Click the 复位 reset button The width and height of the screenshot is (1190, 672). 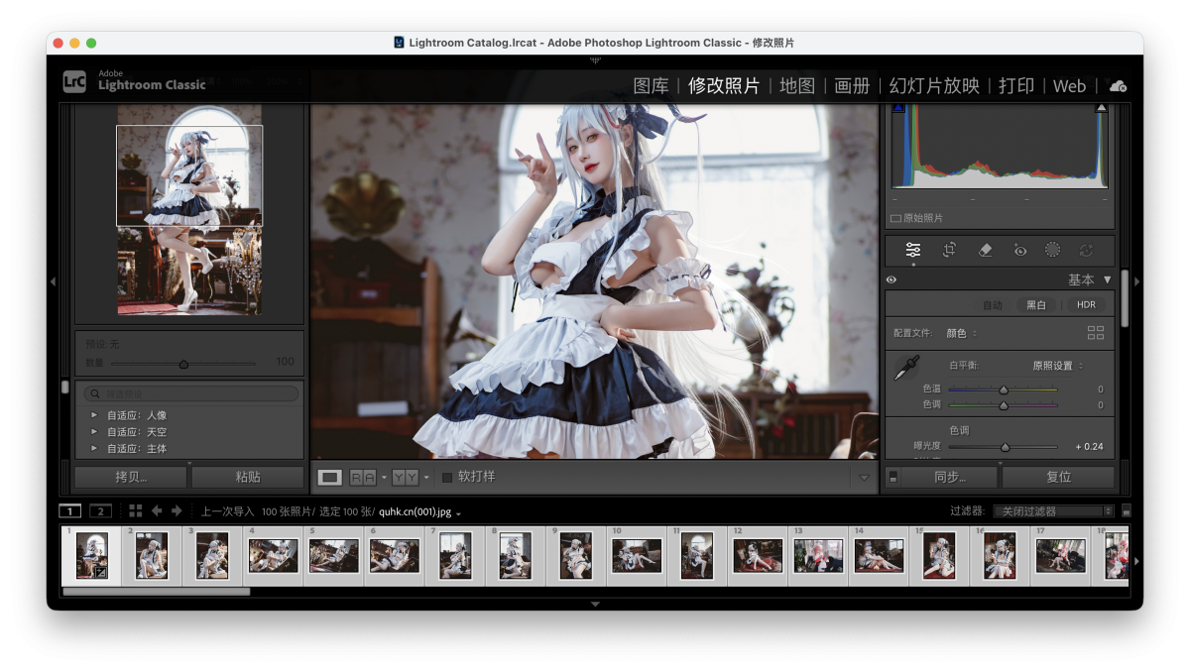1058,477
